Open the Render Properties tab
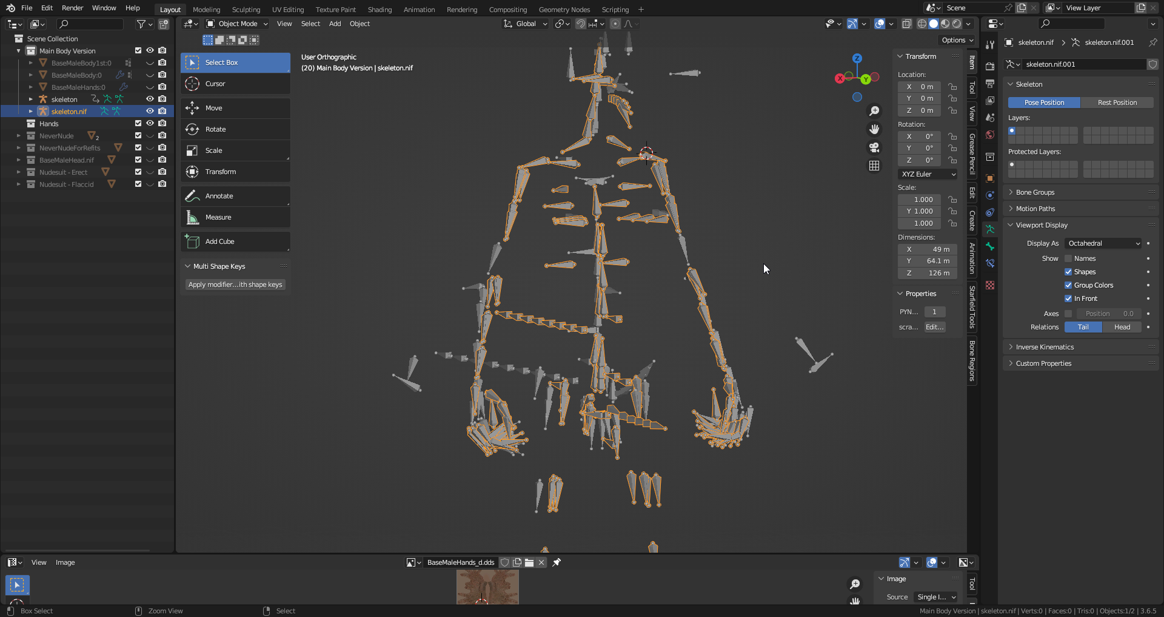Screen dimensions: 1164x617 tap(990, 66)
